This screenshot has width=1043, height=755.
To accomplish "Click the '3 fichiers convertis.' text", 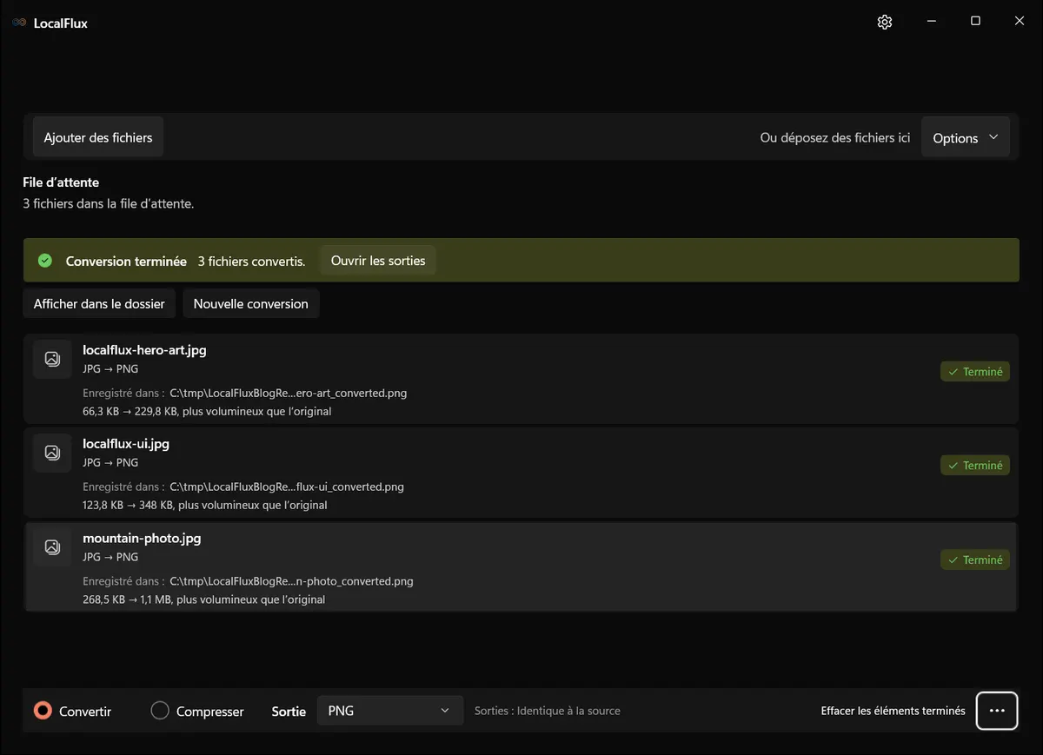I will click(251, 262).
